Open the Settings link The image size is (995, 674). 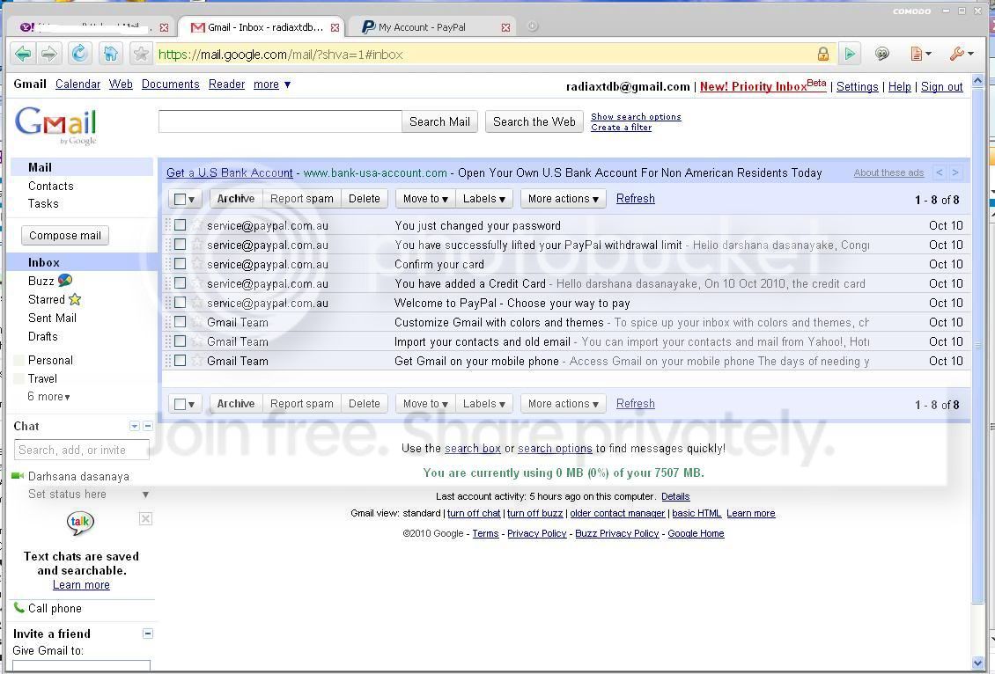[858, 87]
